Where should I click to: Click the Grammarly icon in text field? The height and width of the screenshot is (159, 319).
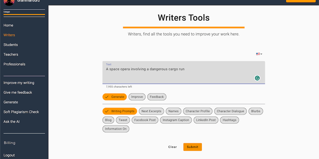pos(257,78)
